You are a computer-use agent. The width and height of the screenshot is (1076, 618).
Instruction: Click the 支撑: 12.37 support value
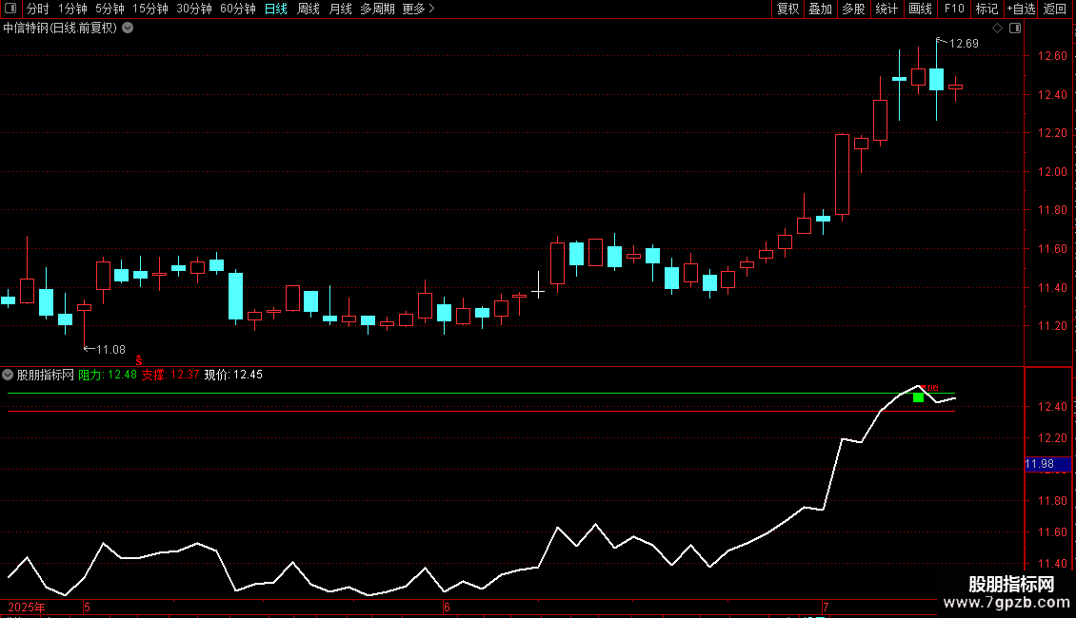click(x=170, y=375)
